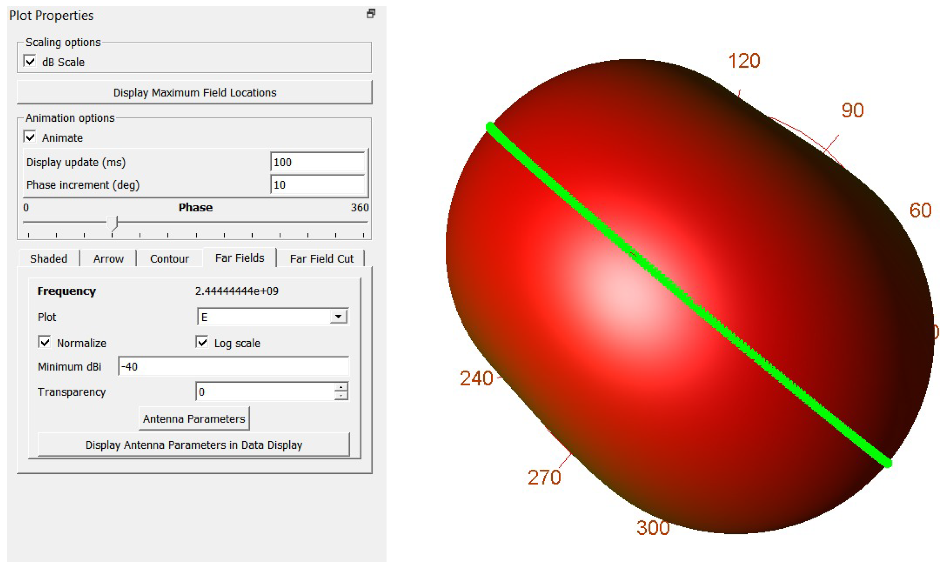Click the Antenna Parameters button
944x568 pixels.
[194, 419]
